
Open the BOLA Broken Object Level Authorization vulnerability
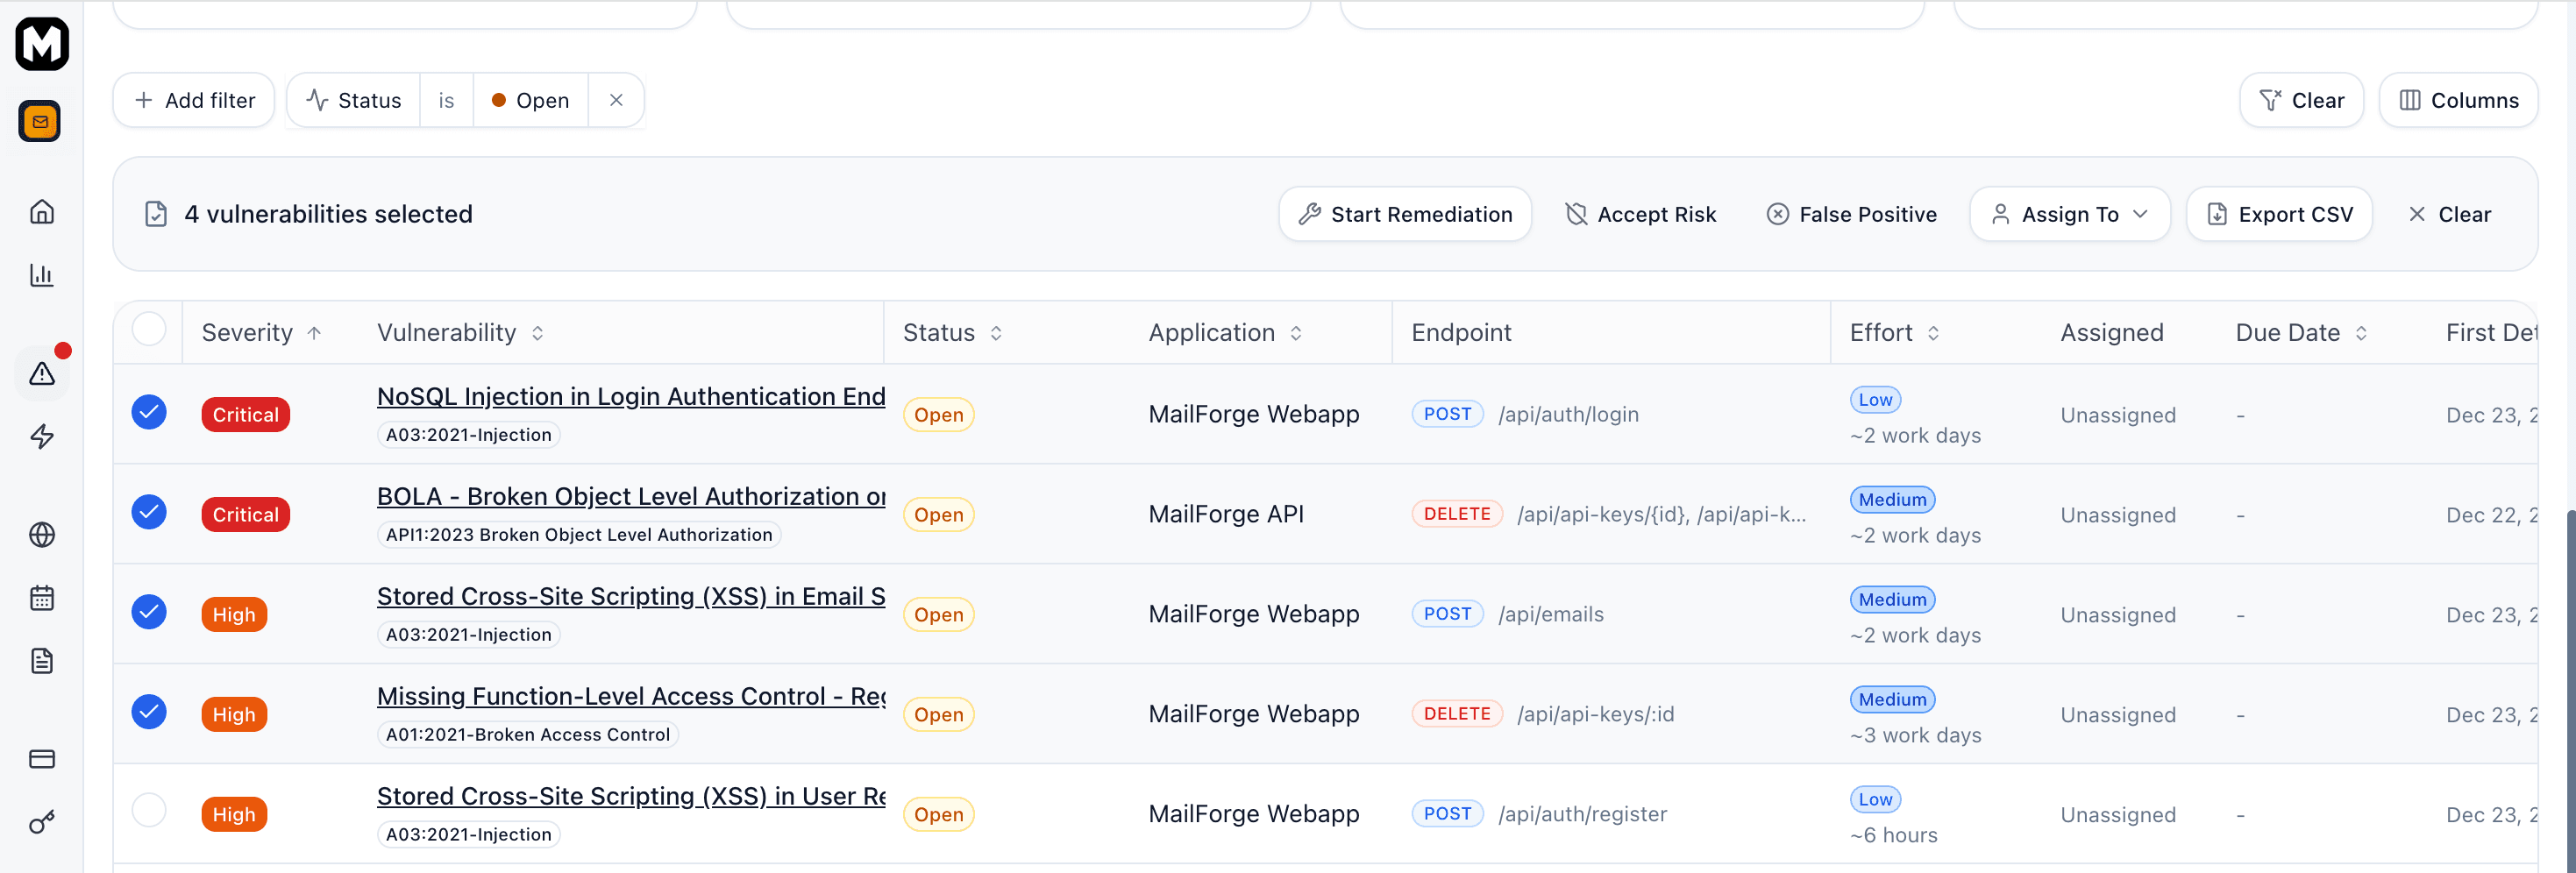[x=630, y=495]
